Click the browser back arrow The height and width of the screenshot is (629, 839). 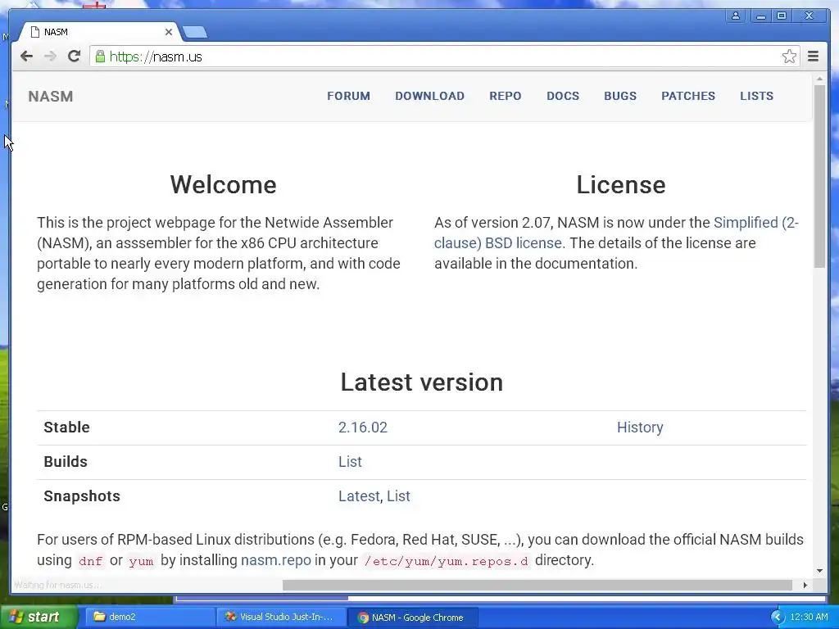26,57
